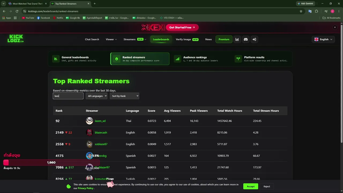Close the KEX banner advertisement
This screenshot has height=193, width=343.
335,27
